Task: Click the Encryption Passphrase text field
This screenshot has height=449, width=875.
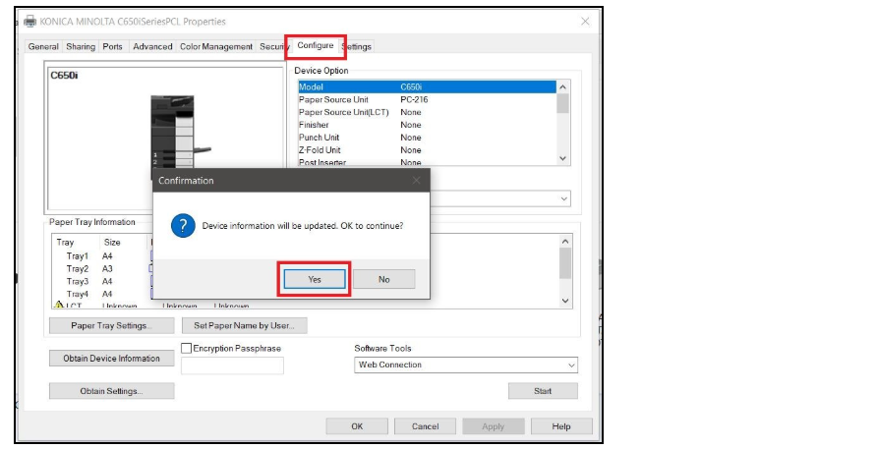Action: pos(232,365)
